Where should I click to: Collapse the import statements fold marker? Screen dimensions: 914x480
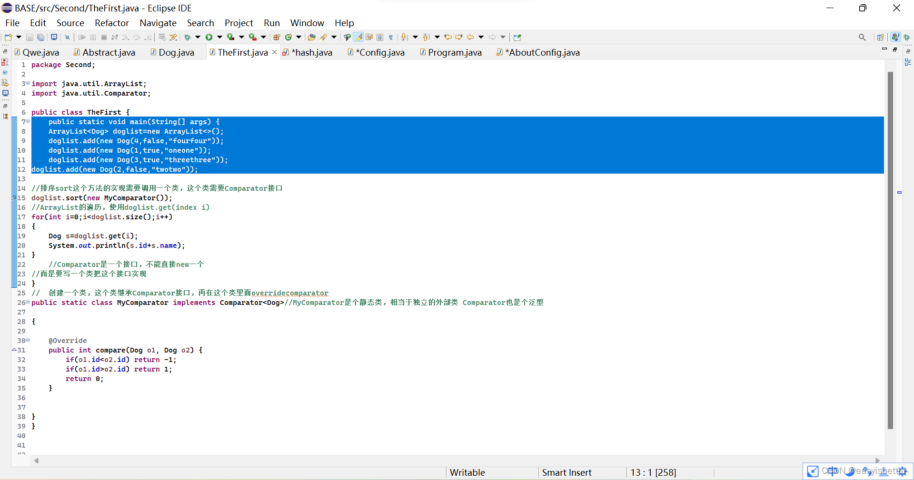(x=27, y=83)
